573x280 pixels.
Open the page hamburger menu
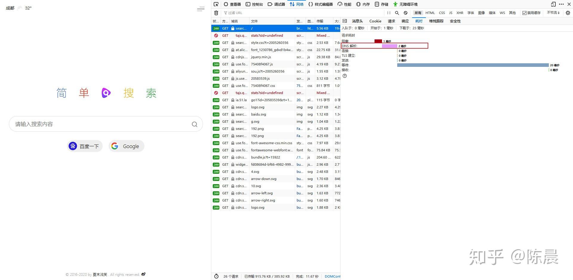click(201, 9)
